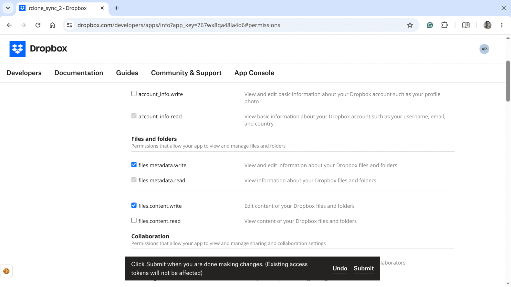Open the Chrome profile avatar
Image resolution: width=511 pixels, height=287 pixels.
487,25
